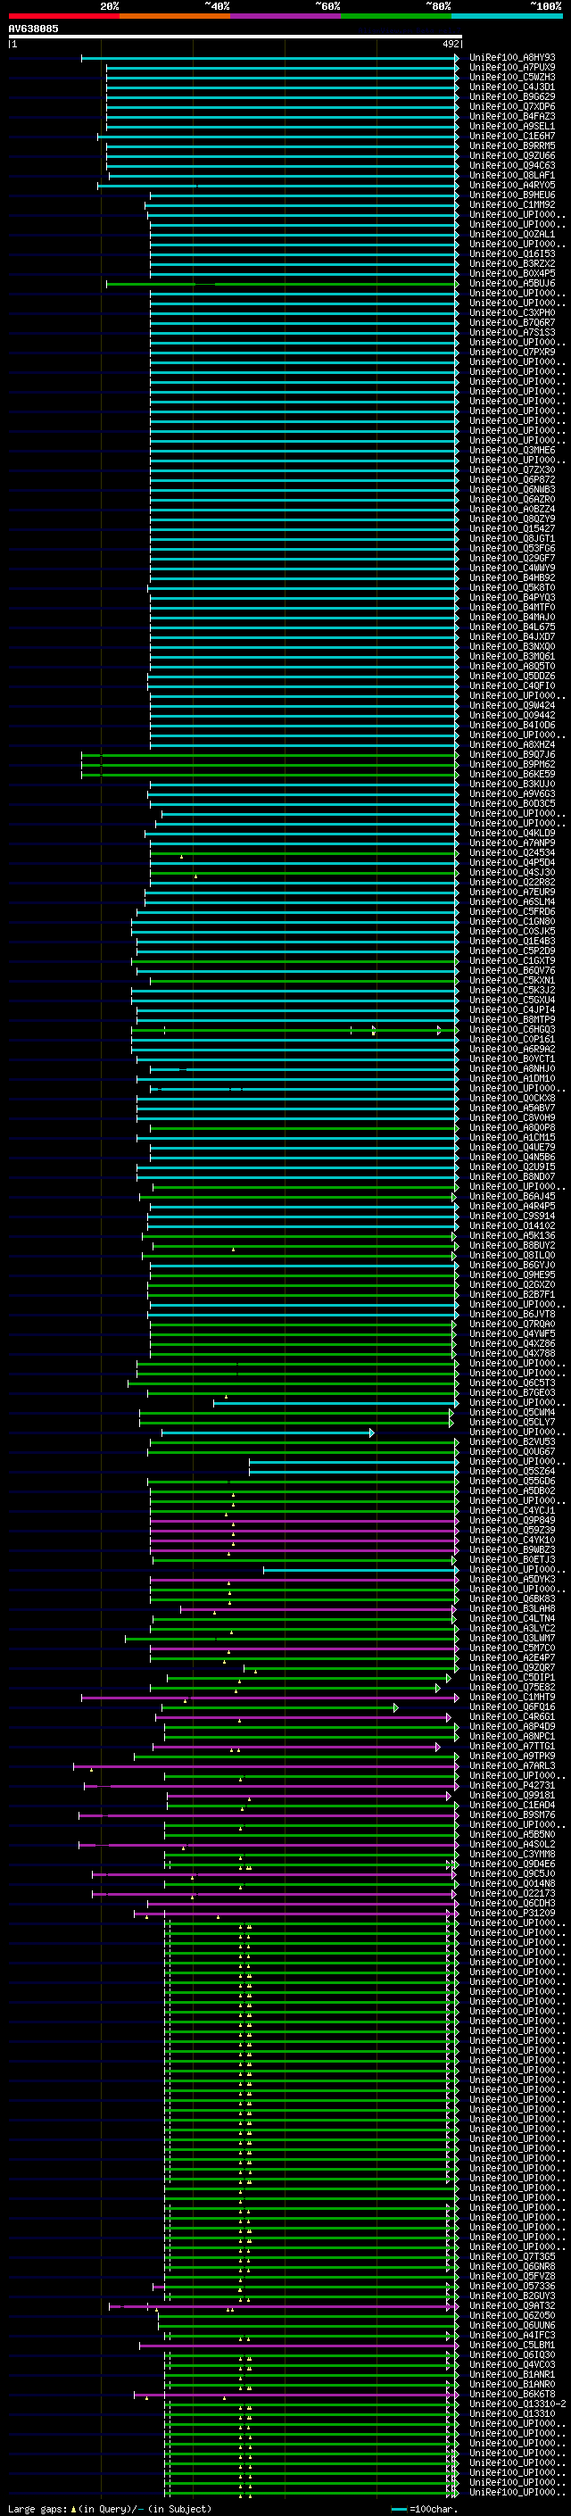Click the UniRef100_B9Q7J6 label
Screen dimensions: 571x2516
click(x=512, y=754)
